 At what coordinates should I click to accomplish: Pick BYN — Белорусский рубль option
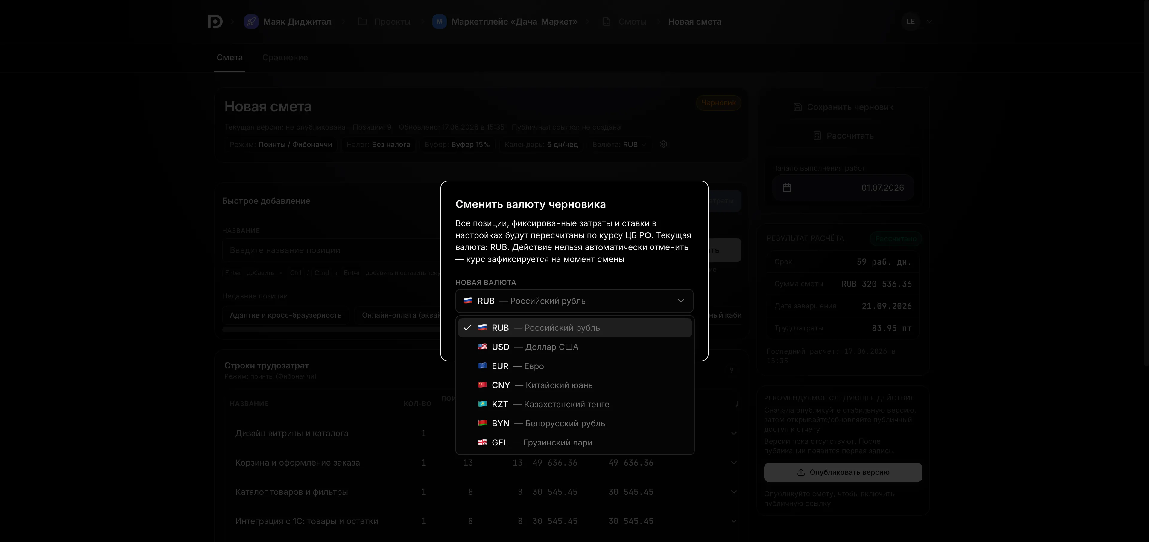tap(574, 424)
